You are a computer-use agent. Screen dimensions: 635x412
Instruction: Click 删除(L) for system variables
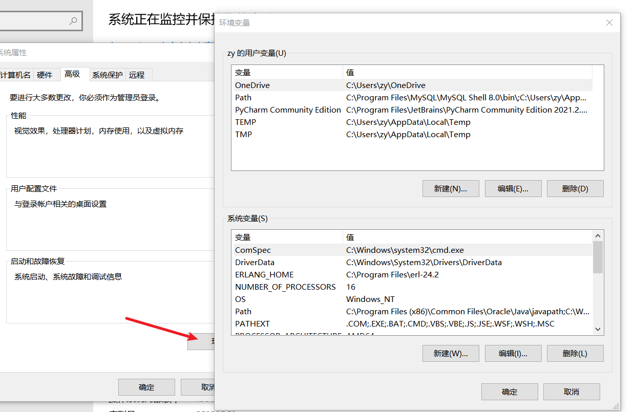point(575,353)
